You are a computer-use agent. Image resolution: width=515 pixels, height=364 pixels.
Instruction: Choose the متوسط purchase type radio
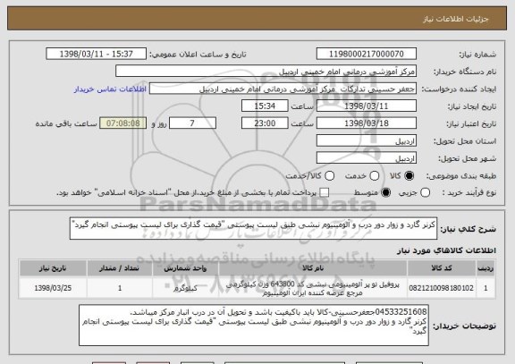(386, 192)
